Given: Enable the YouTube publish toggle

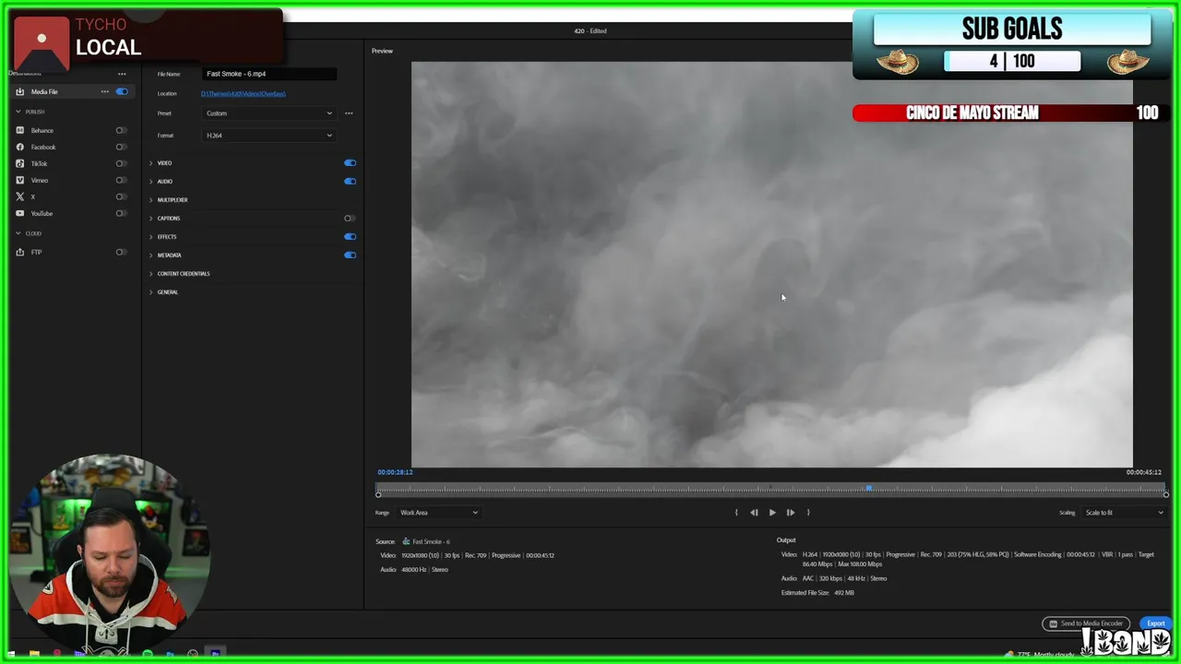Looking at the screenshot, I should [x=121, y=213].
